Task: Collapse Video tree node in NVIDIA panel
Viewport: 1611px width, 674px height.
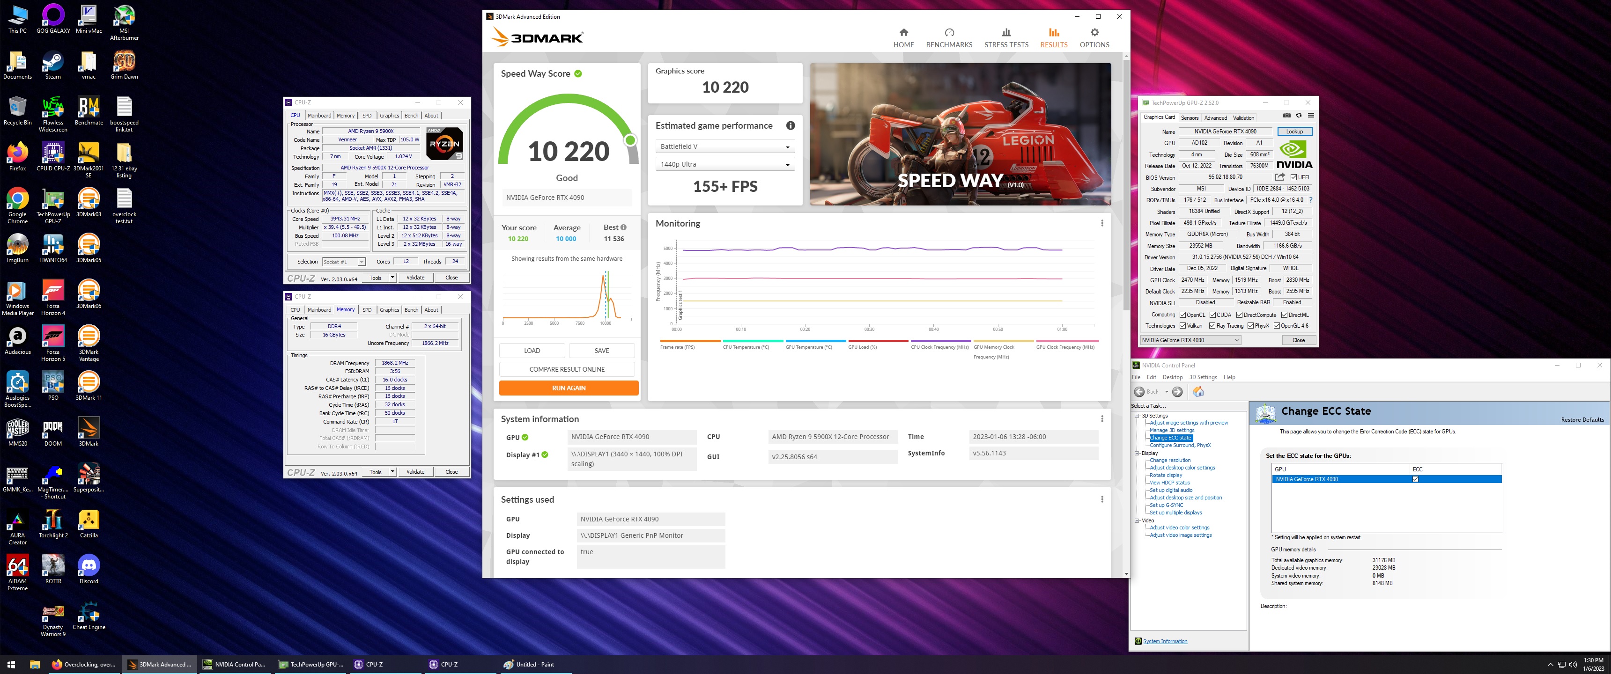Action: 1137,520
